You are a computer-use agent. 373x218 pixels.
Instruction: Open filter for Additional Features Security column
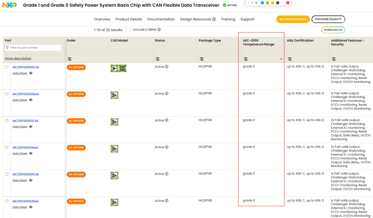point(334,59)
